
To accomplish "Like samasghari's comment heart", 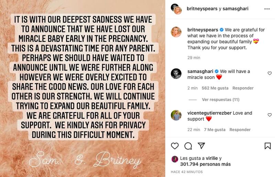I will point(269,73).
